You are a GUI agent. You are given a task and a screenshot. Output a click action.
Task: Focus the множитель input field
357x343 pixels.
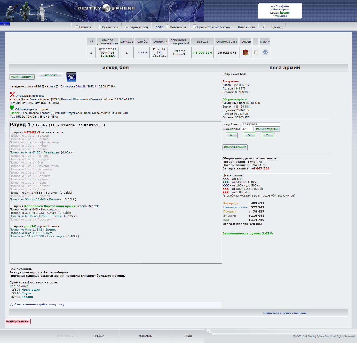tap(247, 129)
